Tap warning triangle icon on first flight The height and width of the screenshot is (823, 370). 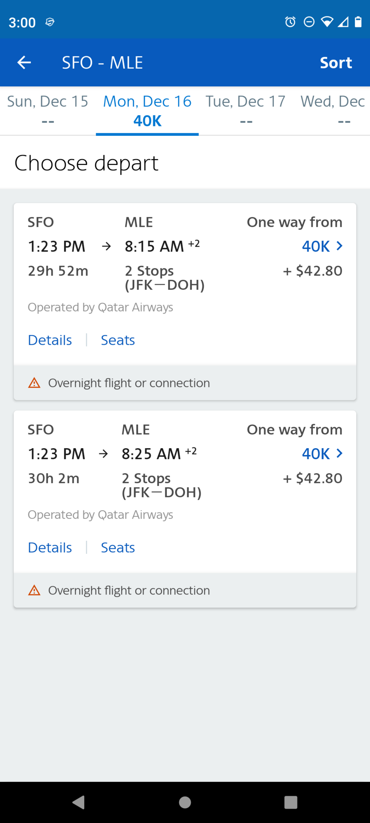tap(34, 383)
